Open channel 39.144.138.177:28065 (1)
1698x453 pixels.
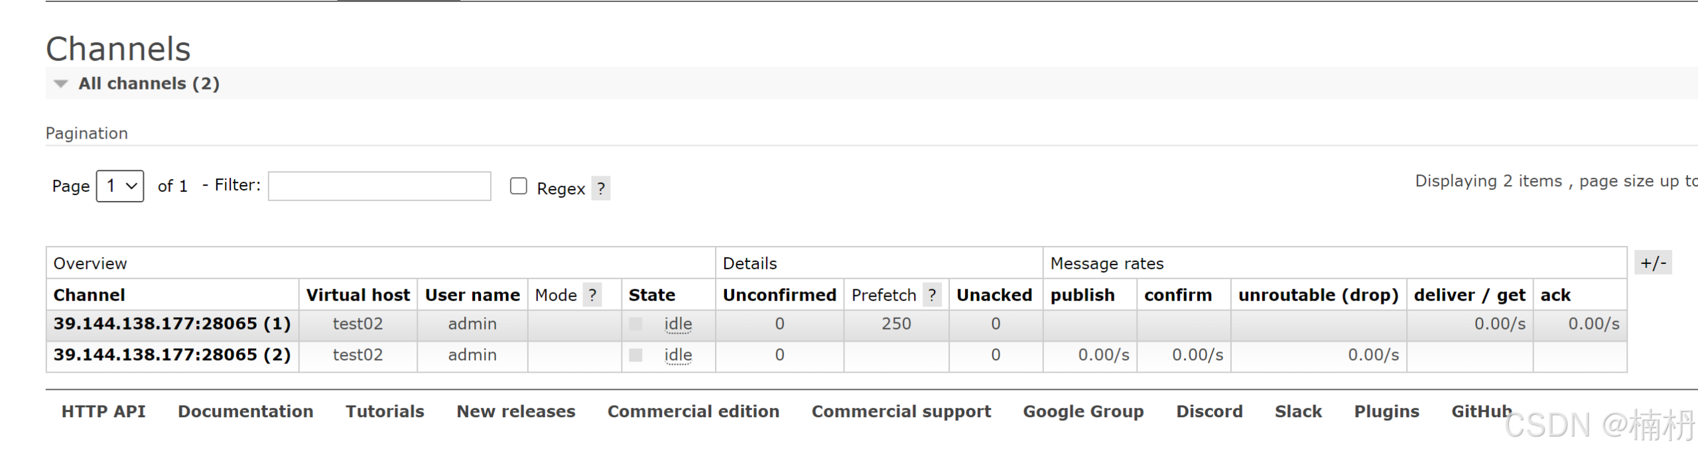click(x=172, y=324)
